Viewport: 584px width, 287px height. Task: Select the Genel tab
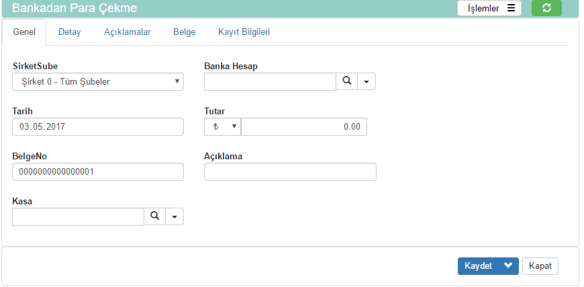tap(24, 32)
